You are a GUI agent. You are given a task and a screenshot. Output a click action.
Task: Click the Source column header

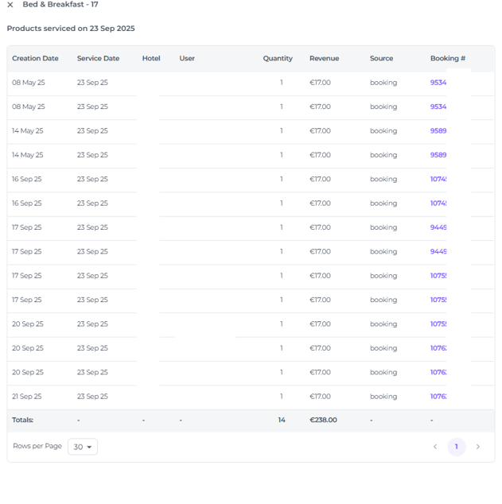pos(381,59)
